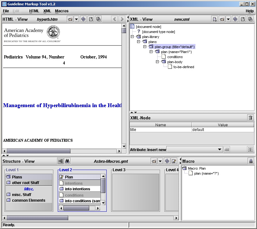Open the Help menu

tap(249, 11)
